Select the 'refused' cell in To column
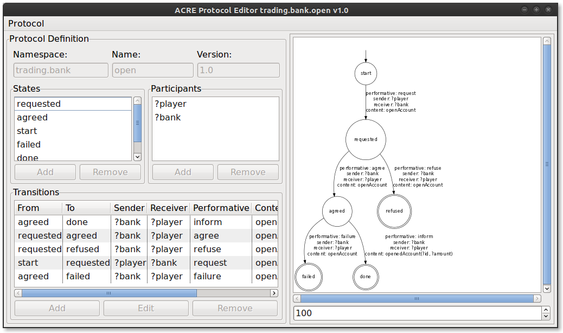The width and height of the screenshot is (563, 333). click(x=87, y=249)
